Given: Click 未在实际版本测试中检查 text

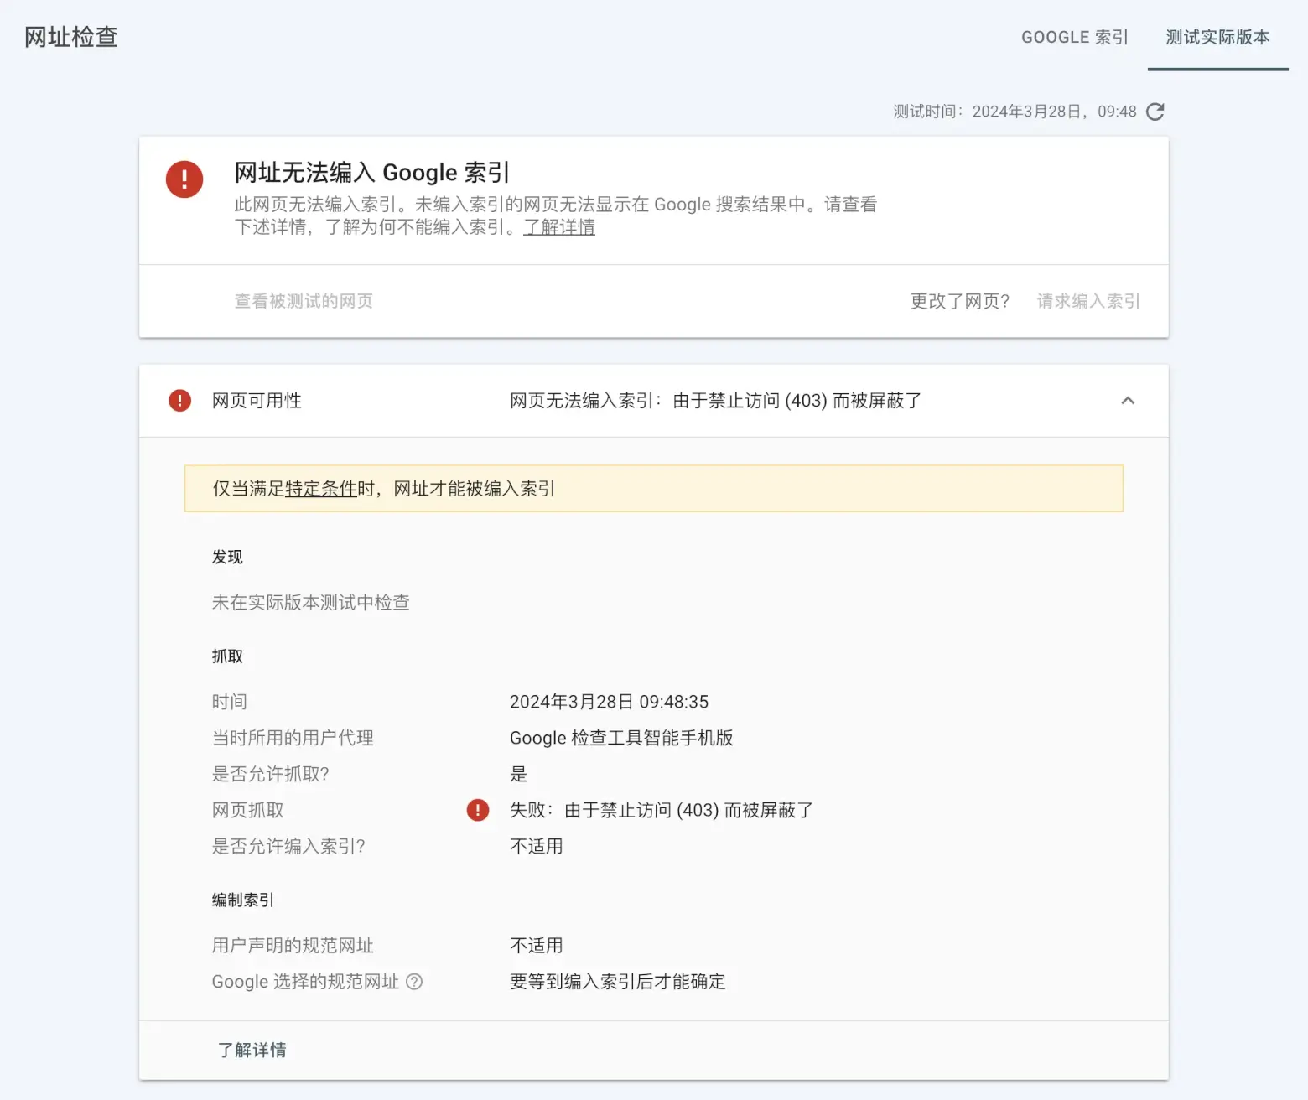Looking at the screenshot, I should click(311, 603).
